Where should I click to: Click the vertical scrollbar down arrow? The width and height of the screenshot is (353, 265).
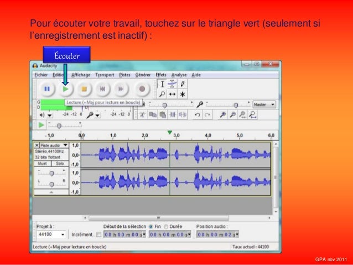click(x=276, y=212)
